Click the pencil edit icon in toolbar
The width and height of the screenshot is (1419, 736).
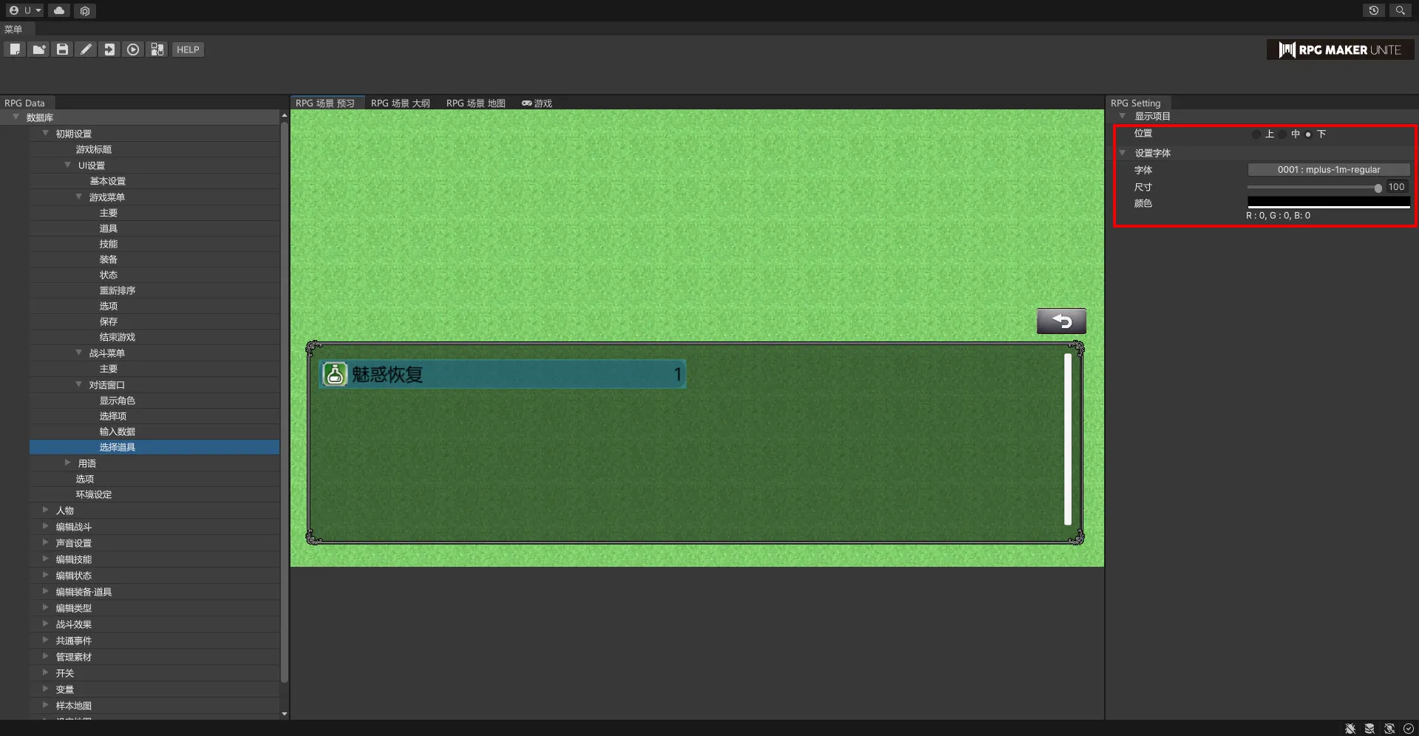pos(86,50)
